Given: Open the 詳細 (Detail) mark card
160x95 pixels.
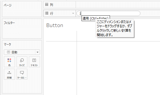Looking at the screenshot, I should click(9, 74).
